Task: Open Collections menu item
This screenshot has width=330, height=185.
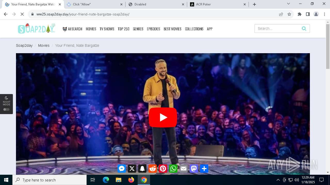Action: (194, 29)
